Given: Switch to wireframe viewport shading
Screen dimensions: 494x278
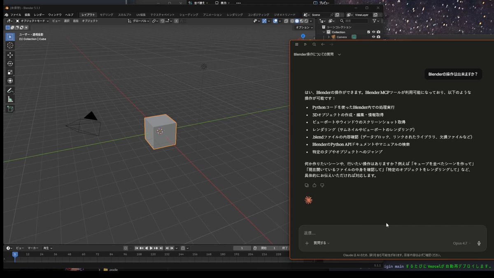Looking at the screenshot, I should pyautogui.click(x=292, y=21).
